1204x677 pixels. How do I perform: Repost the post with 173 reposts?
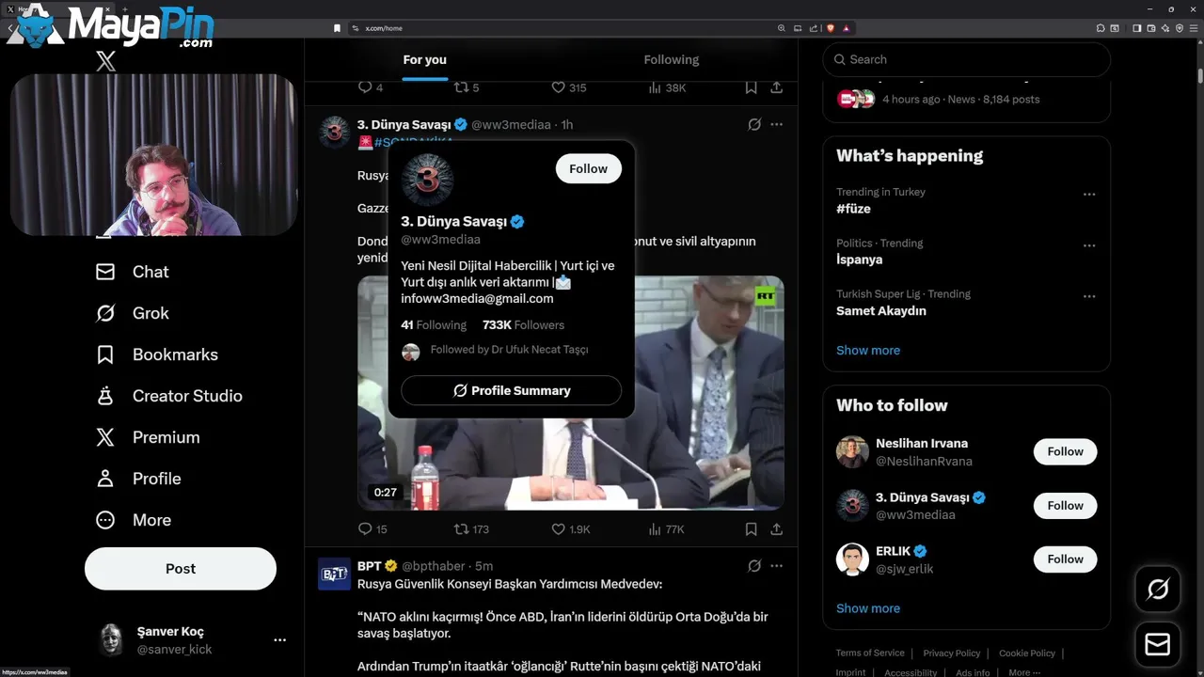click(x=472, y=529)
